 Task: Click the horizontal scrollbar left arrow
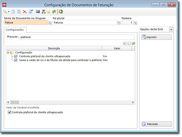pyautogui.click(x=8, y=102)
